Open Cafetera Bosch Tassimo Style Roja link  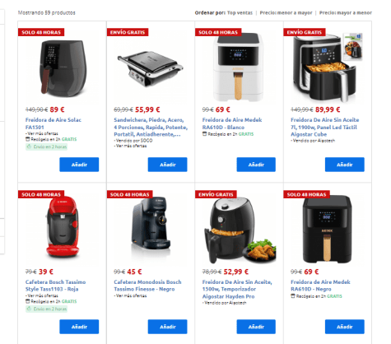pos(55,286)
